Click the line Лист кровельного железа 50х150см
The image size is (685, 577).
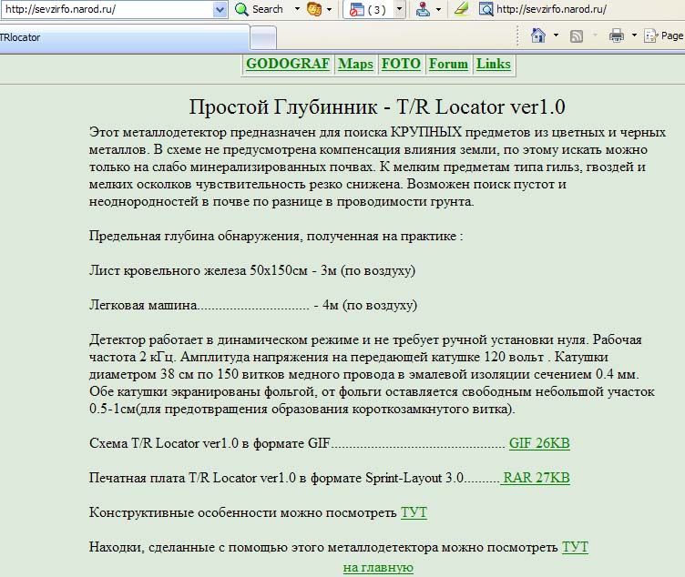coord(252,270)
